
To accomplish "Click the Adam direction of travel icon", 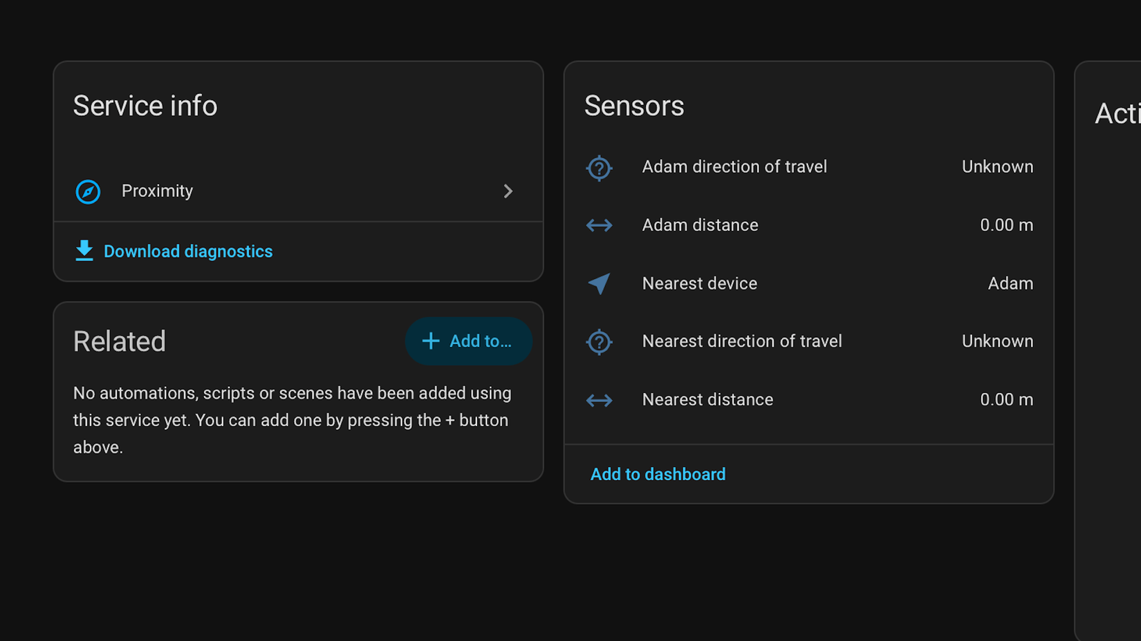I will click(x=599, y=167).
